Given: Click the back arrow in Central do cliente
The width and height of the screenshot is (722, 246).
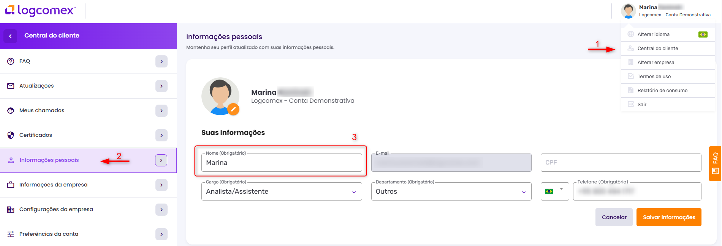Looking at the screenshot, I should pos(10,36).
